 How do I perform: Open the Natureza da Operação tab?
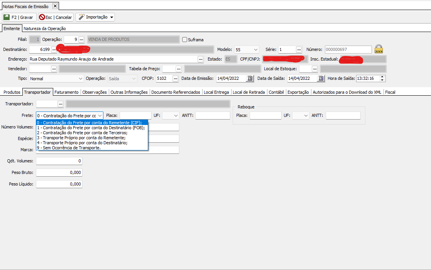click(44, 29)
